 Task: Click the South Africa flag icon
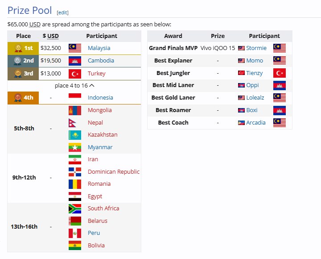point(74,208)
